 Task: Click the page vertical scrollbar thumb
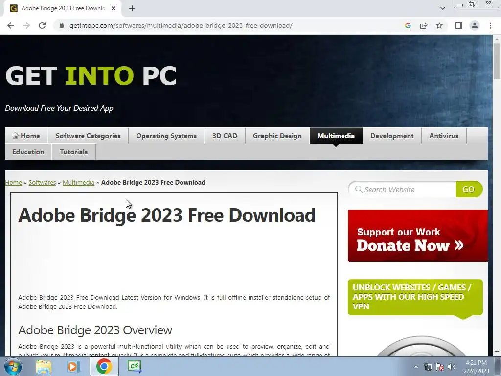click(x=497, y=61)
